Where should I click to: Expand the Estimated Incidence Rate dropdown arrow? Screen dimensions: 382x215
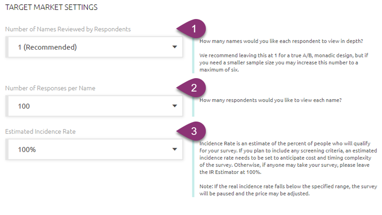tap(174, 150)
